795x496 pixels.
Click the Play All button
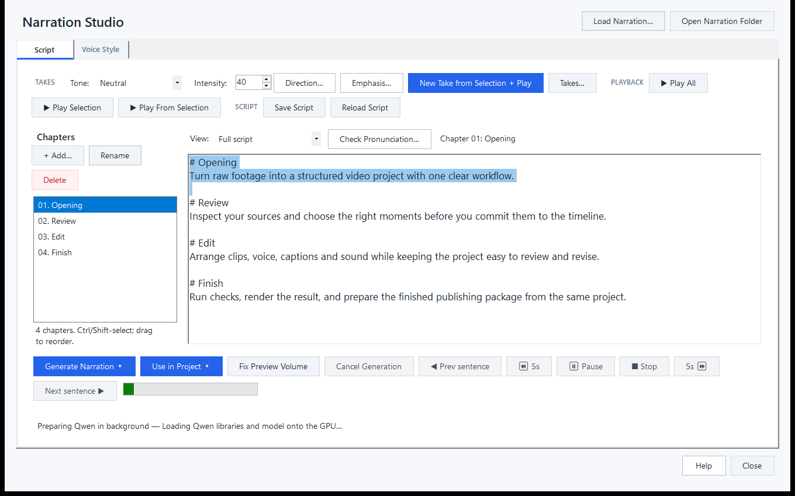pyautogui.click(x=678, y=83)
